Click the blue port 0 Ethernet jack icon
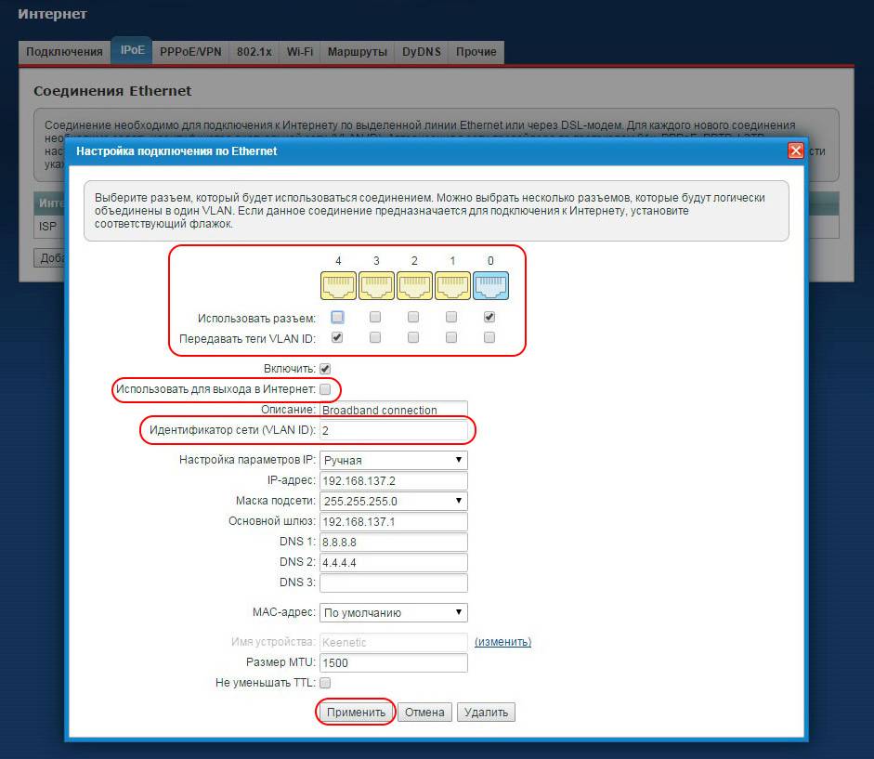 490,285
